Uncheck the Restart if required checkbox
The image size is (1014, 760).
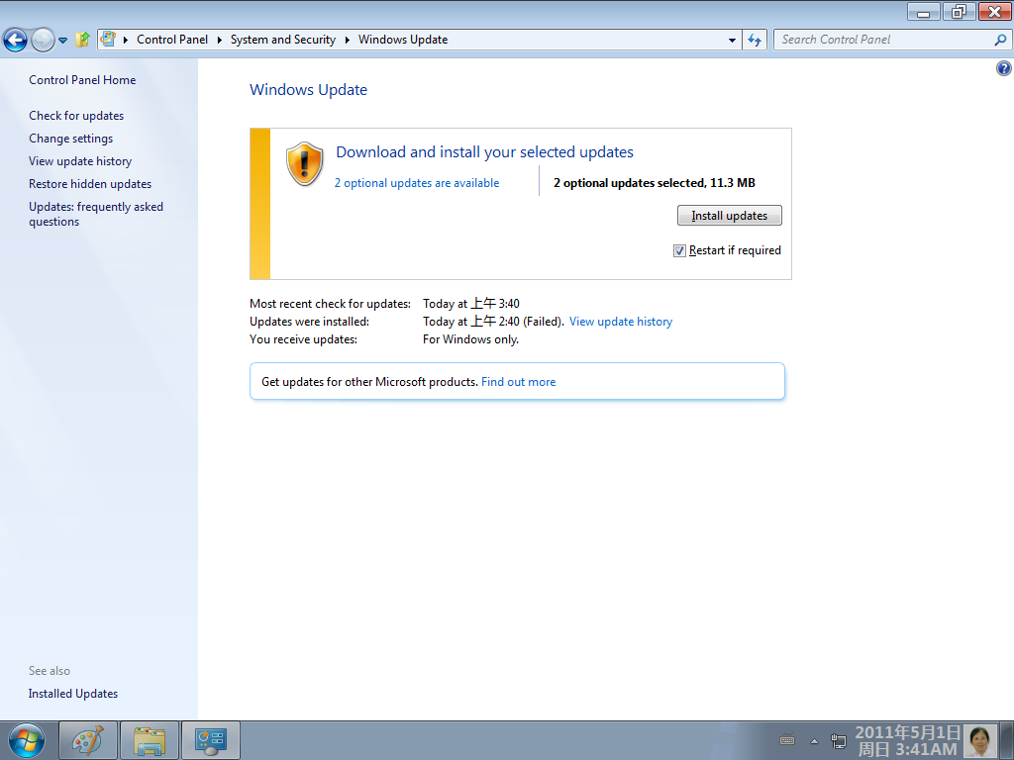click(x=679, y=250)
